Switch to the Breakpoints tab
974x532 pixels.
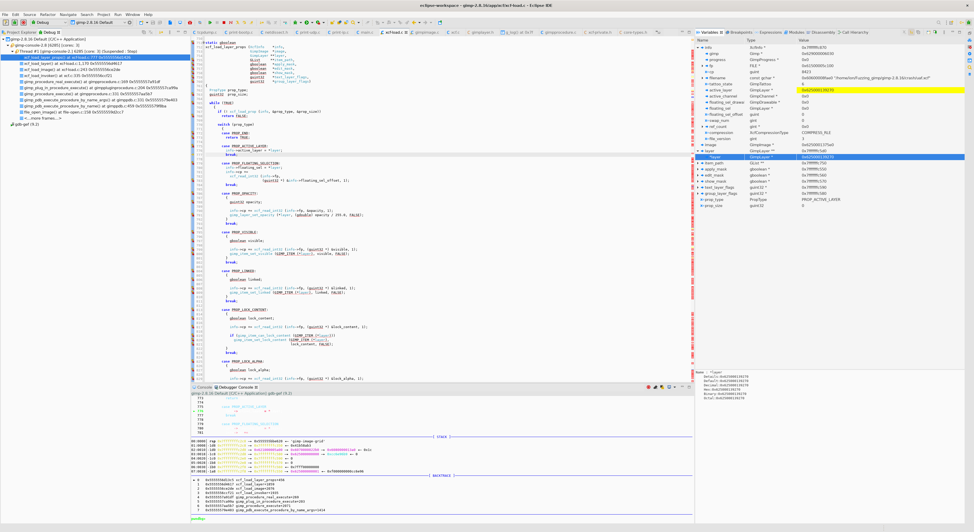pyautogui.click(x=739, y=32)
